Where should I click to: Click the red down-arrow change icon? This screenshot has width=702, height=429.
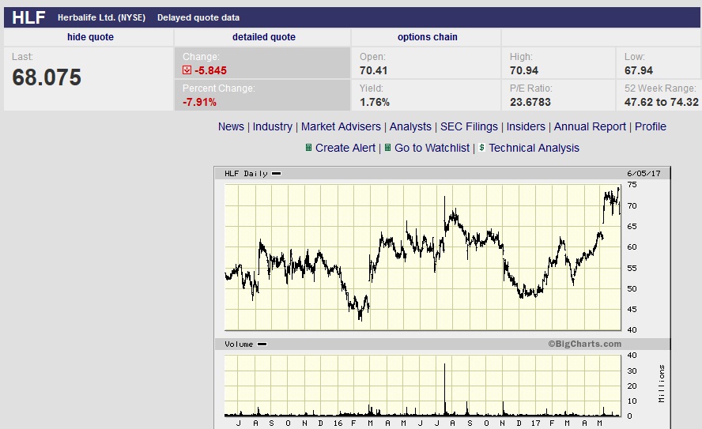click(187, 70)
